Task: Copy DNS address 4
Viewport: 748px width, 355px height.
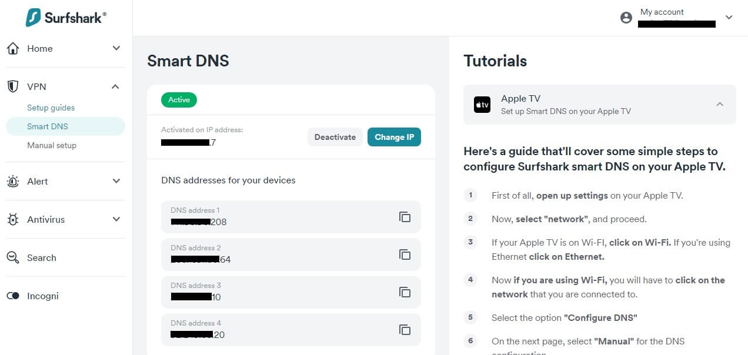Action: tap(405, 330)
